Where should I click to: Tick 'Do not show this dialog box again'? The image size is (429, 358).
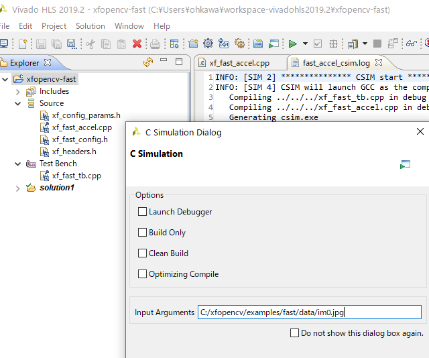(294, 333)
